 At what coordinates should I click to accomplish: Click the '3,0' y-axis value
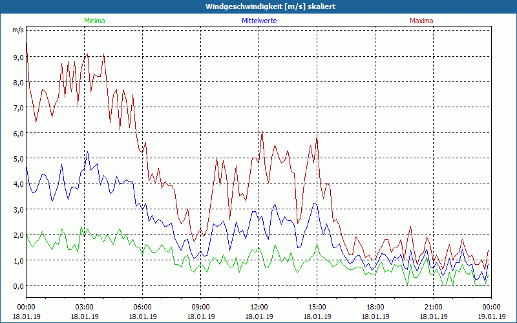pos(19,209)
